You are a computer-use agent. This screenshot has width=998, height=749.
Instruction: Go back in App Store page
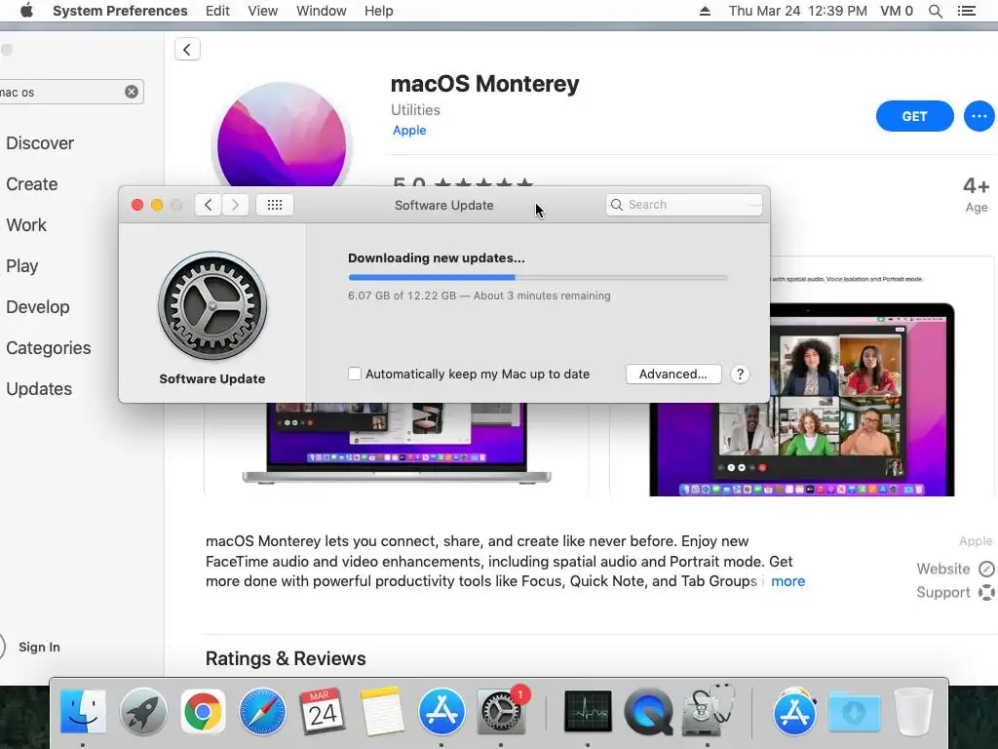pyautogui.click(x=187, y=49)
